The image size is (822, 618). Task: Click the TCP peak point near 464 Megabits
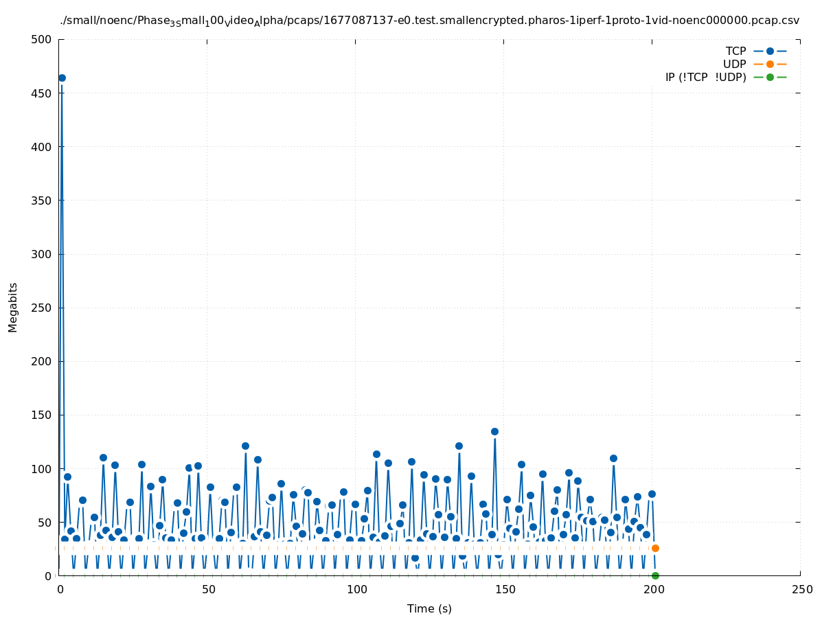click(x=62, y=78)
